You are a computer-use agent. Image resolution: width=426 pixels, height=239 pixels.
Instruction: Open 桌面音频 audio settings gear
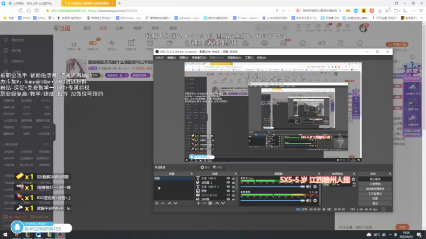[315, 201]
